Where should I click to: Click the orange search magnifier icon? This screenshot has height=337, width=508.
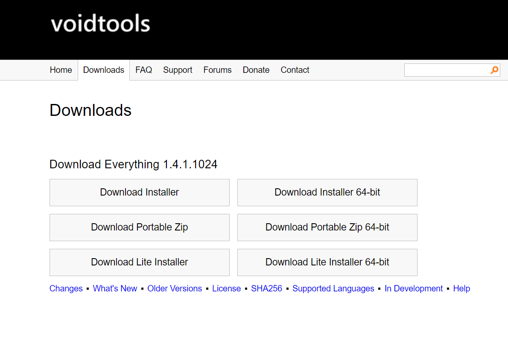(x=494, y=70)
